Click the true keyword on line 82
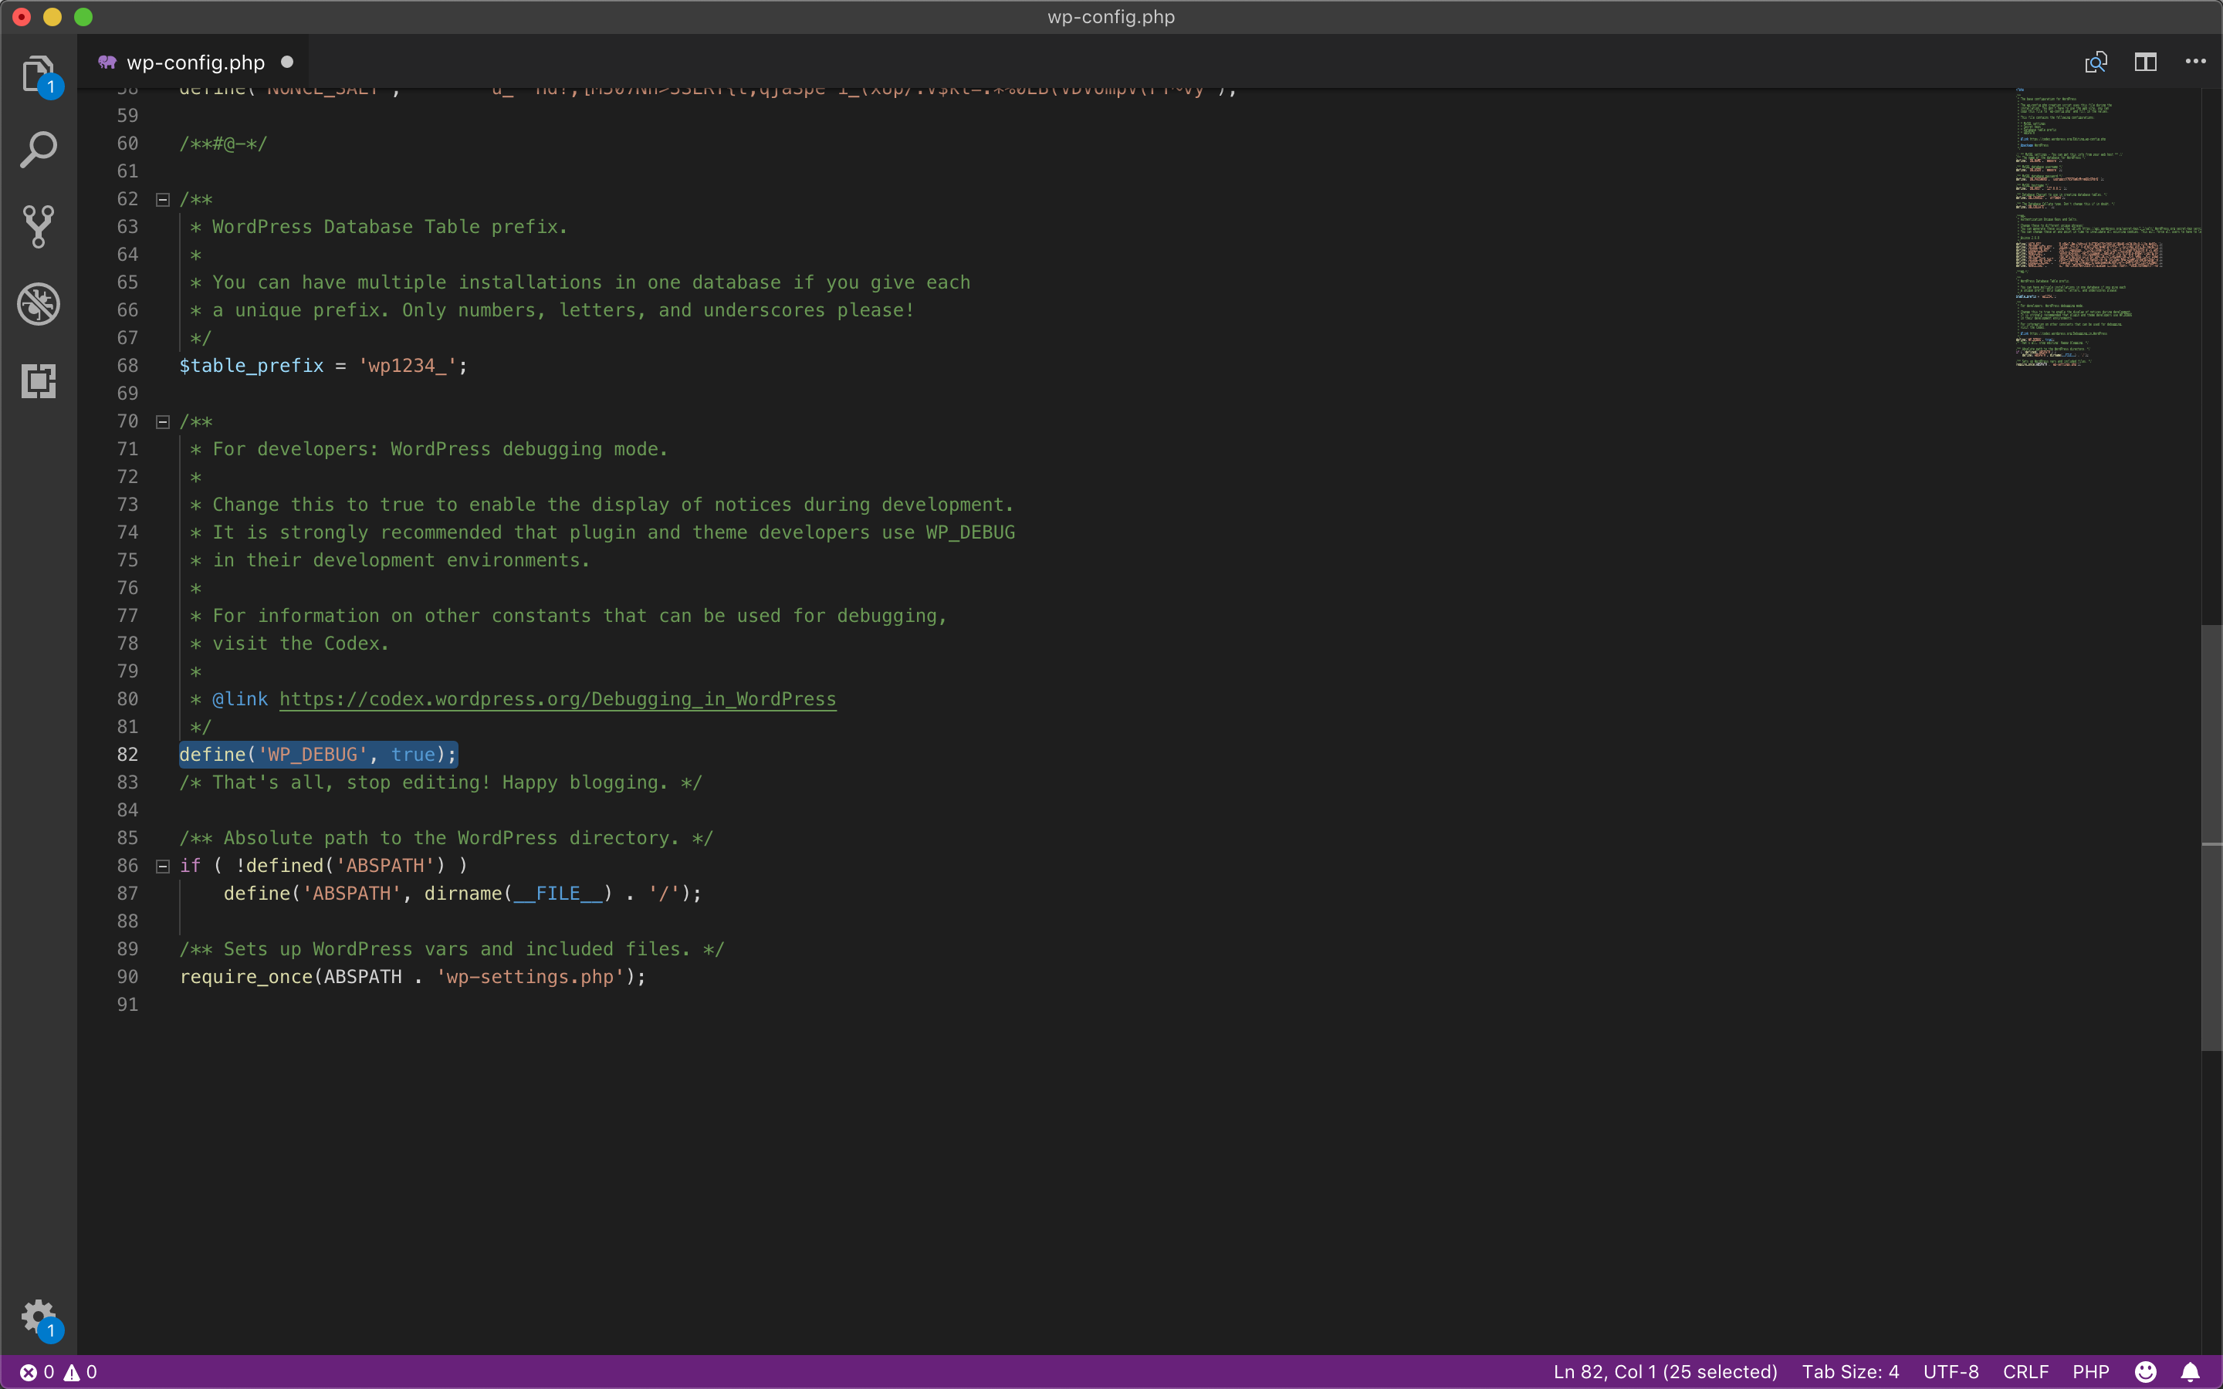The width and height of the screenshot is (2223, 1389). [412, 754]
